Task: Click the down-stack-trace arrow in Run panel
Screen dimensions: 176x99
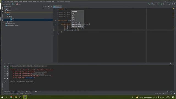Action: click(7, 69)
